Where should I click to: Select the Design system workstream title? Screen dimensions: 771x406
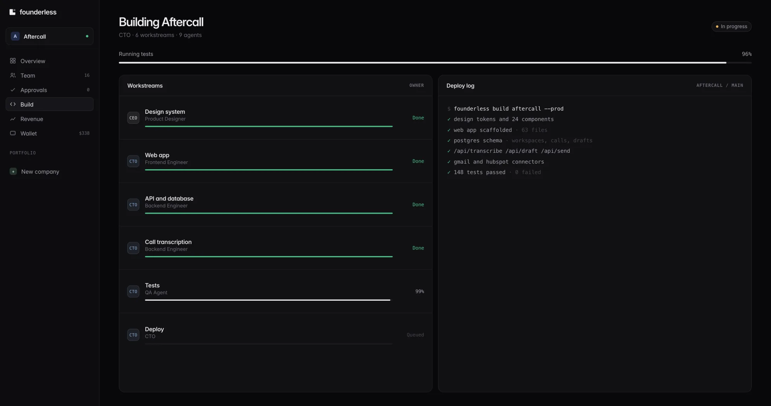click(x=165, y=111)
